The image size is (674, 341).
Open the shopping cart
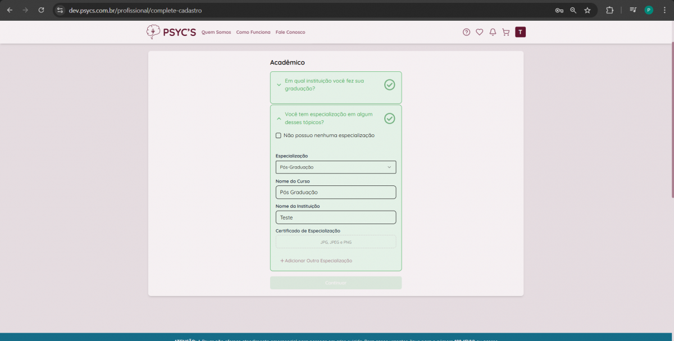pyautogui.click(x=505, y=32)
